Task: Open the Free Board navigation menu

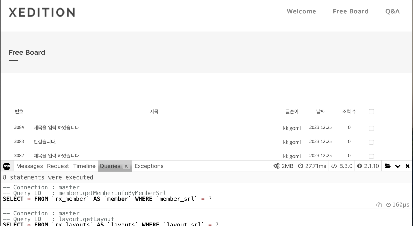Action: [x=351, y=11]
